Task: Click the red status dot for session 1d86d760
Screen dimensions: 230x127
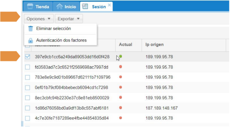Action: 120,108
